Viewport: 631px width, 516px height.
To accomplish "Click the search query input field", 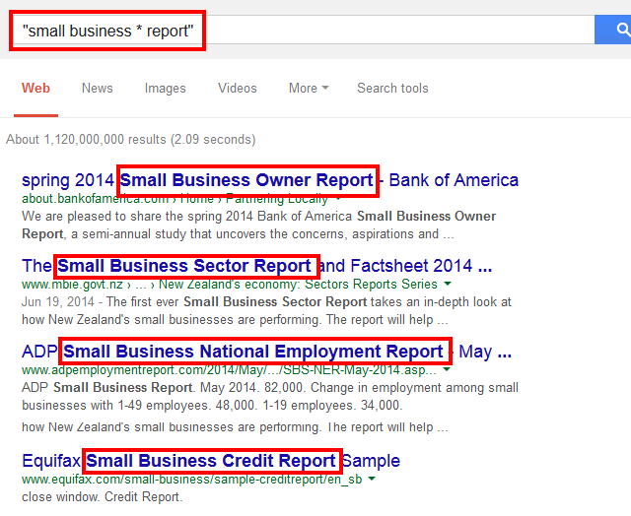I will tap(304, 31).
